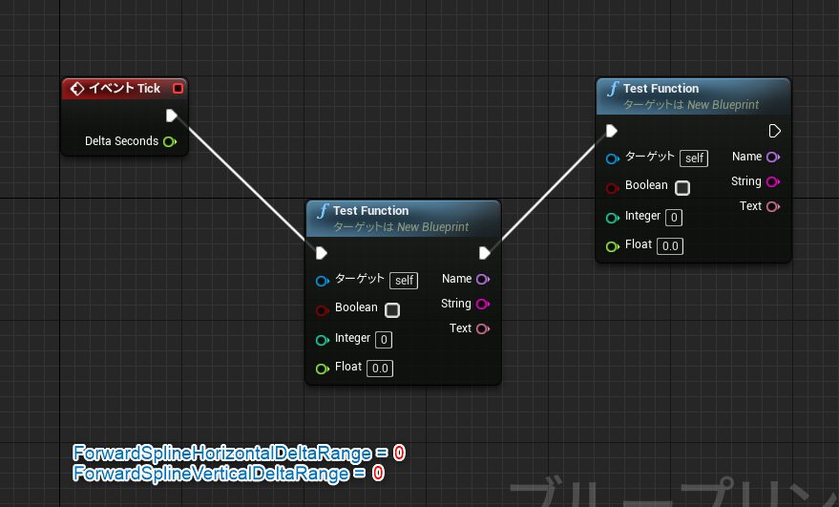Select the middle Test Function node header
839x507 pixels.
point(404,219)
